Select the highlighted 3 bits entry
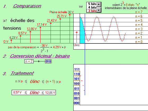Viewport: 148px width, 111px height. [92, 11]
